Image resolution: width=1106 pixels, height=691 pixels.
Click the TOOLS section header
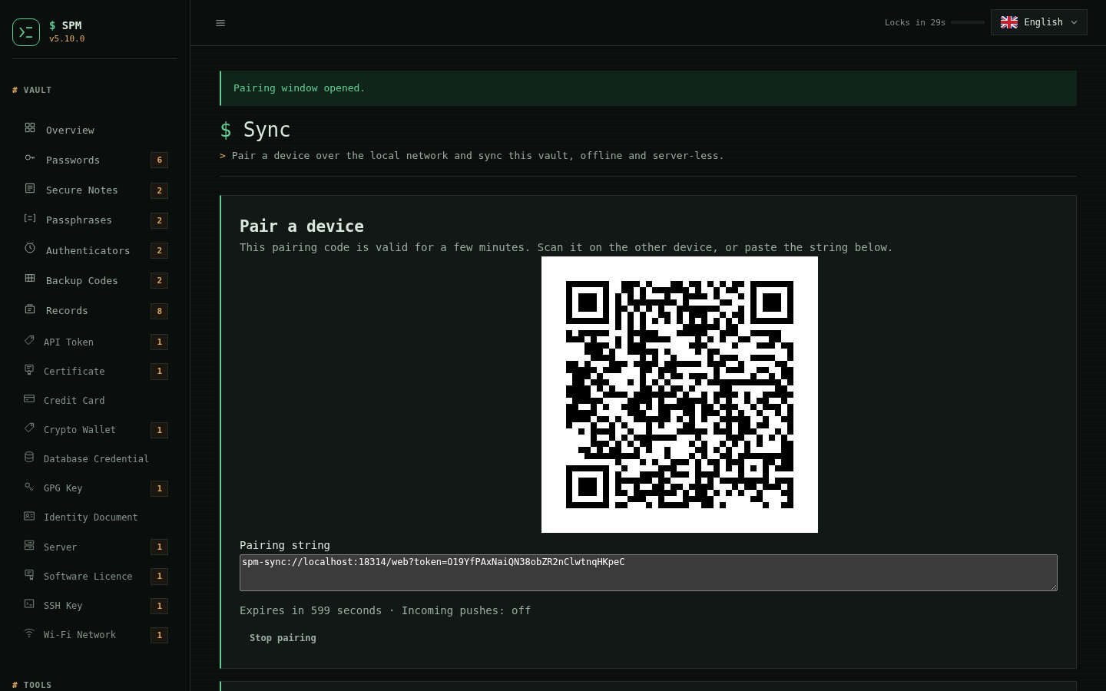coord(32,685)
